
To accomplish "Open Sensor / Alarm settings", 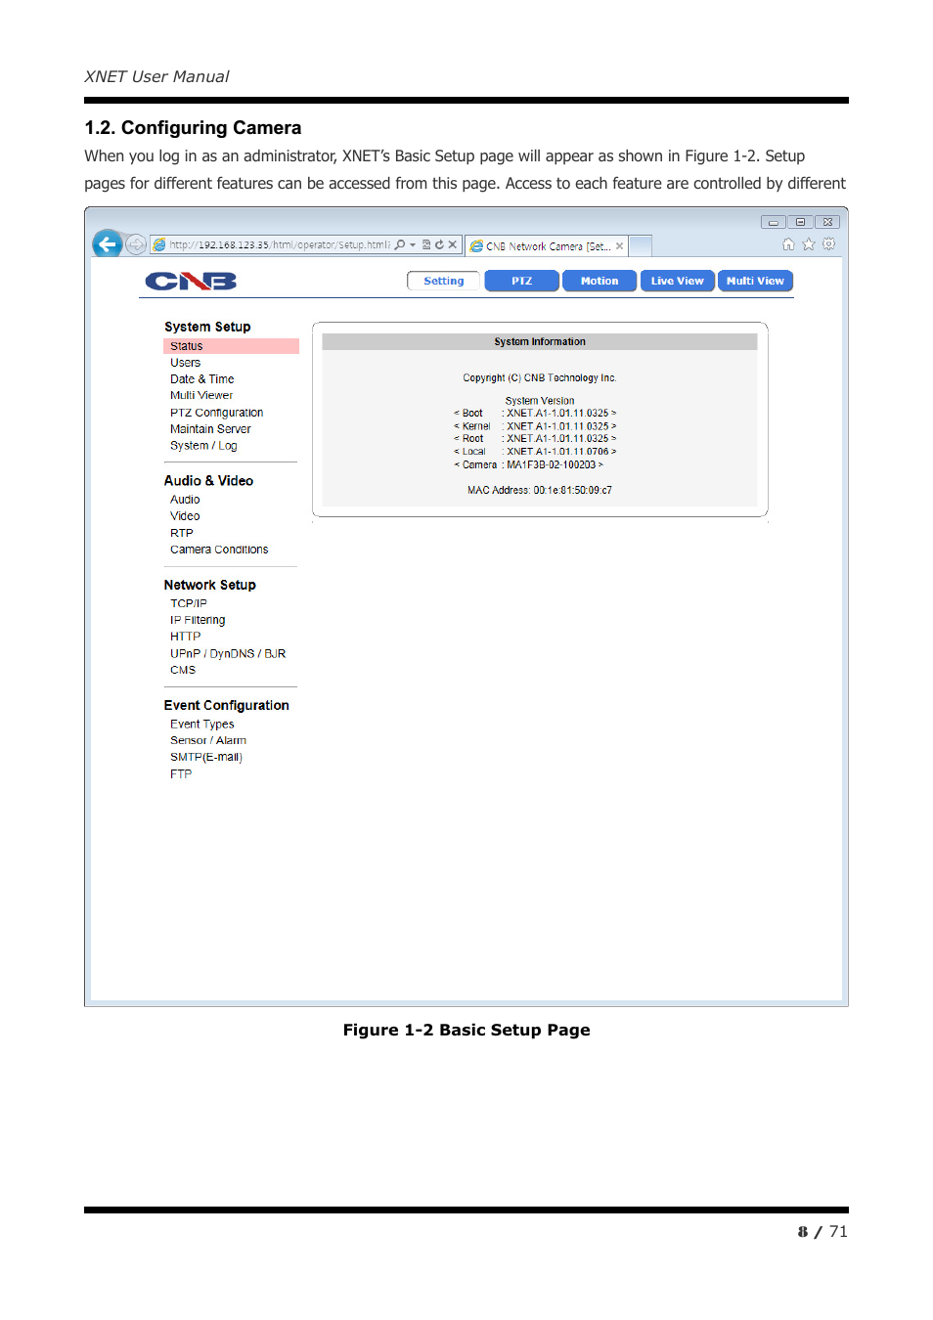I will click(x=208, y=741).
